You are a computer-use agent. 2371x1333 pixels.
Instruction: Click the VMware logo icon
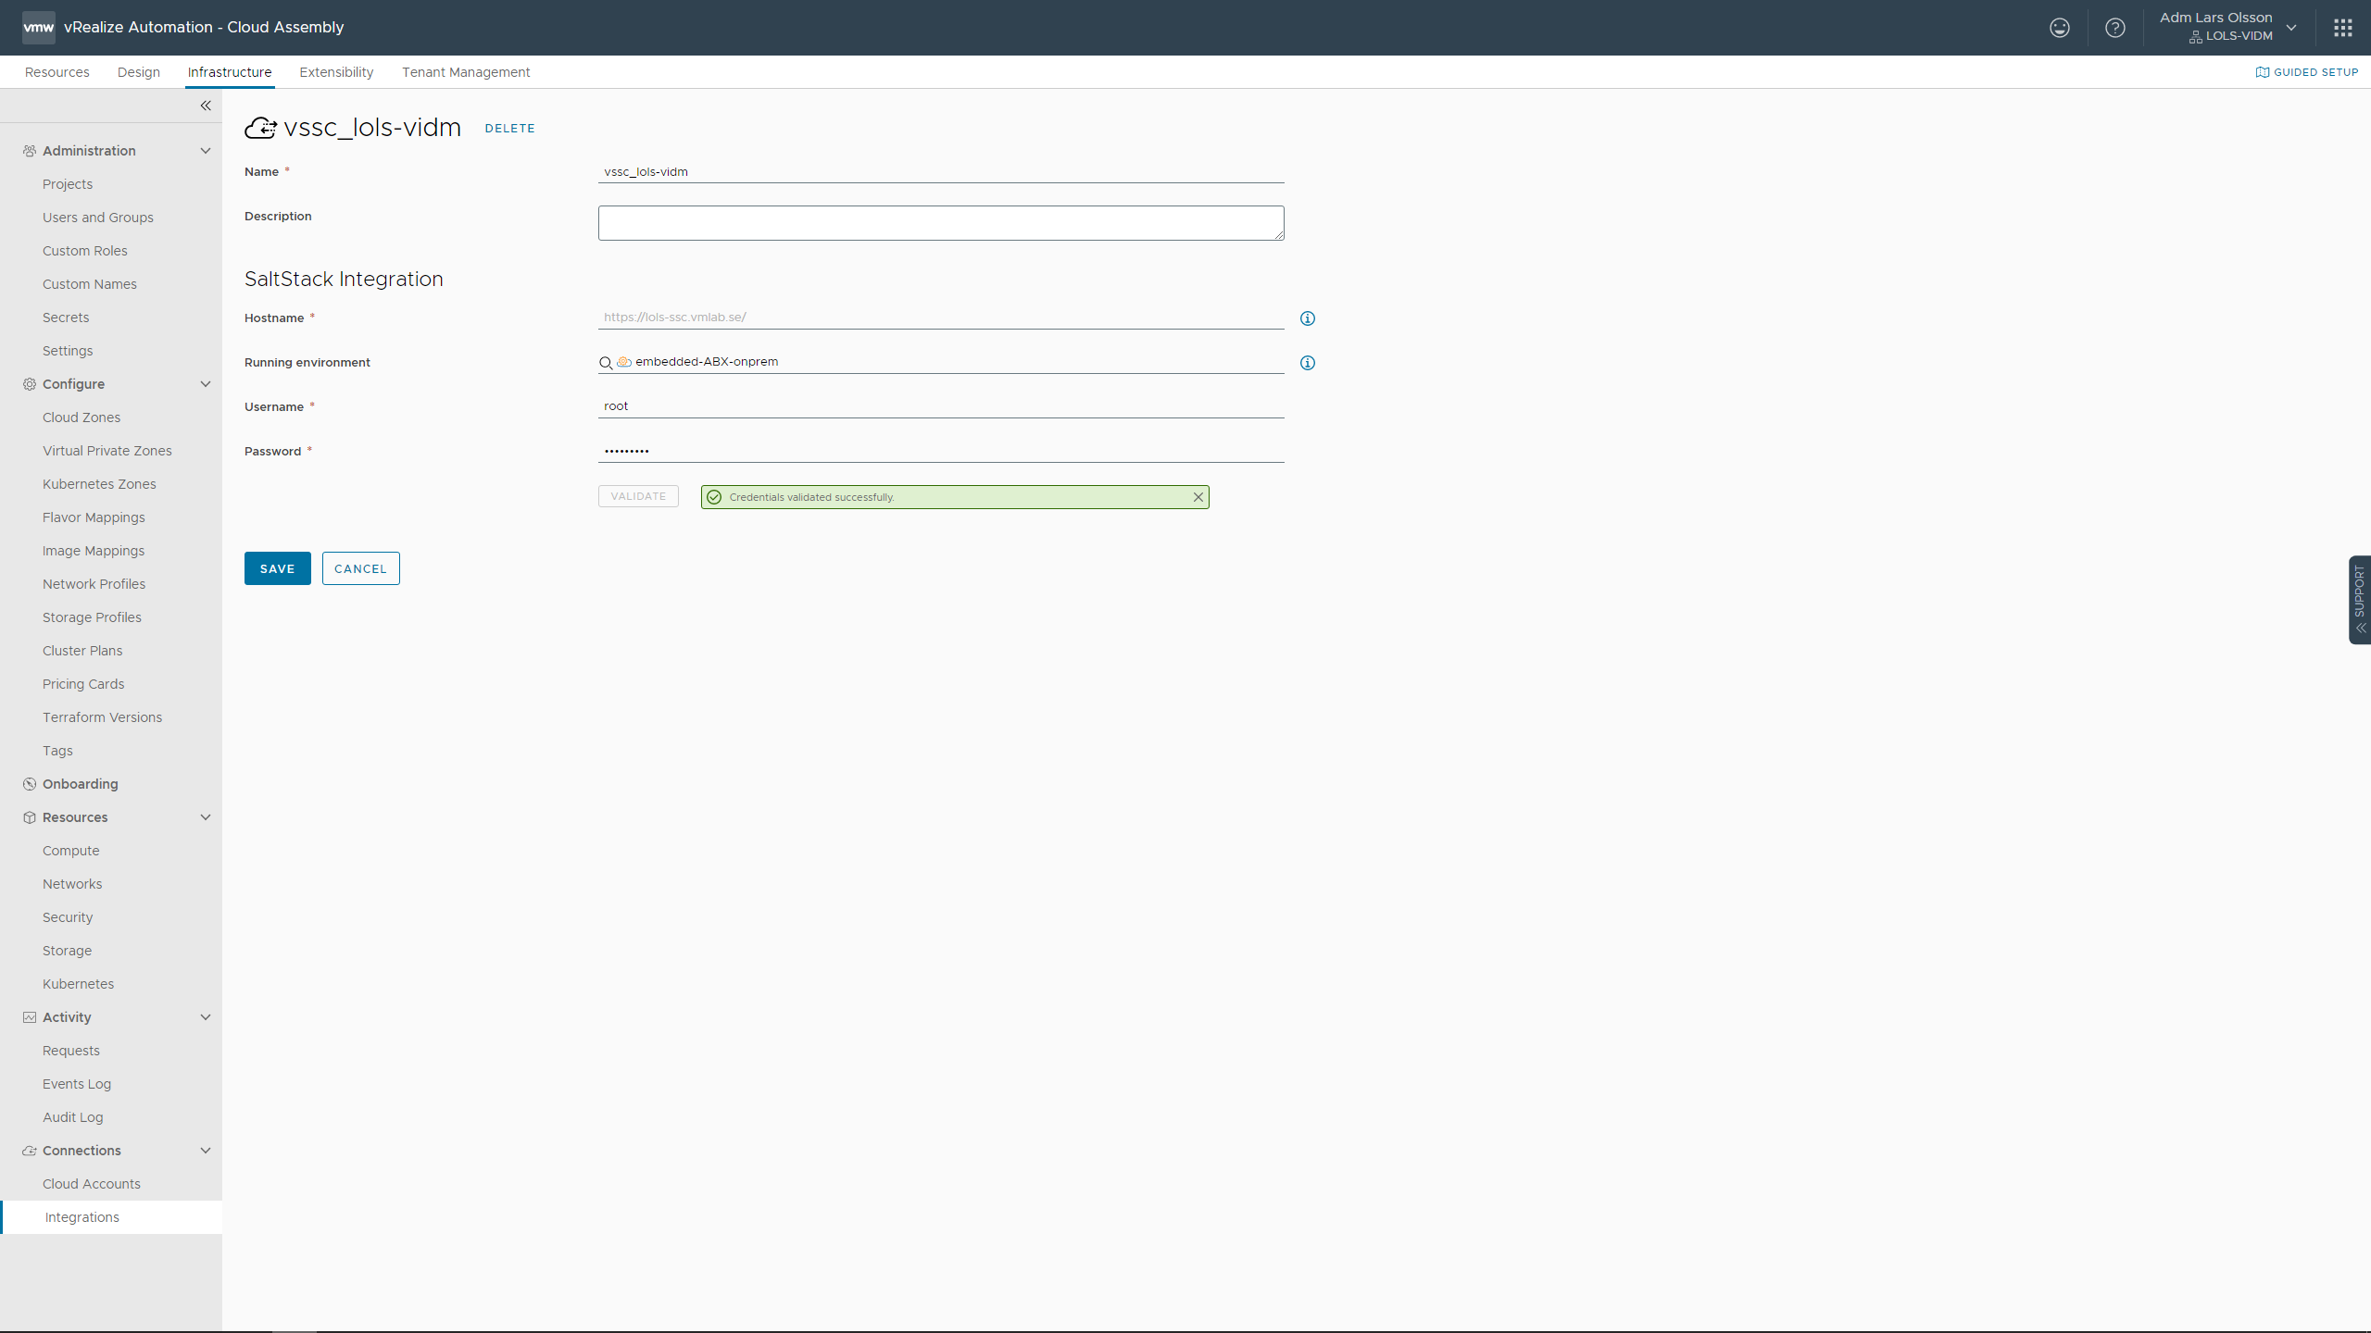pyautogui.click(x=38, y=27)
